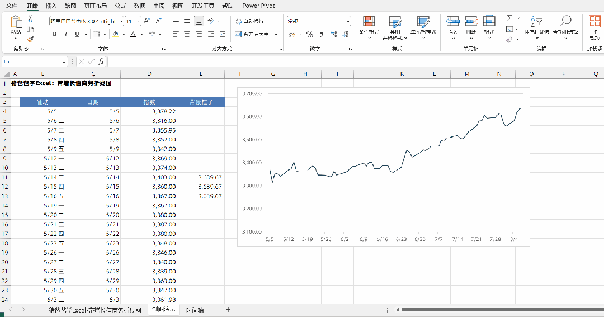
Task: Click the Cut scissors icon
Action: pos(30,19)
